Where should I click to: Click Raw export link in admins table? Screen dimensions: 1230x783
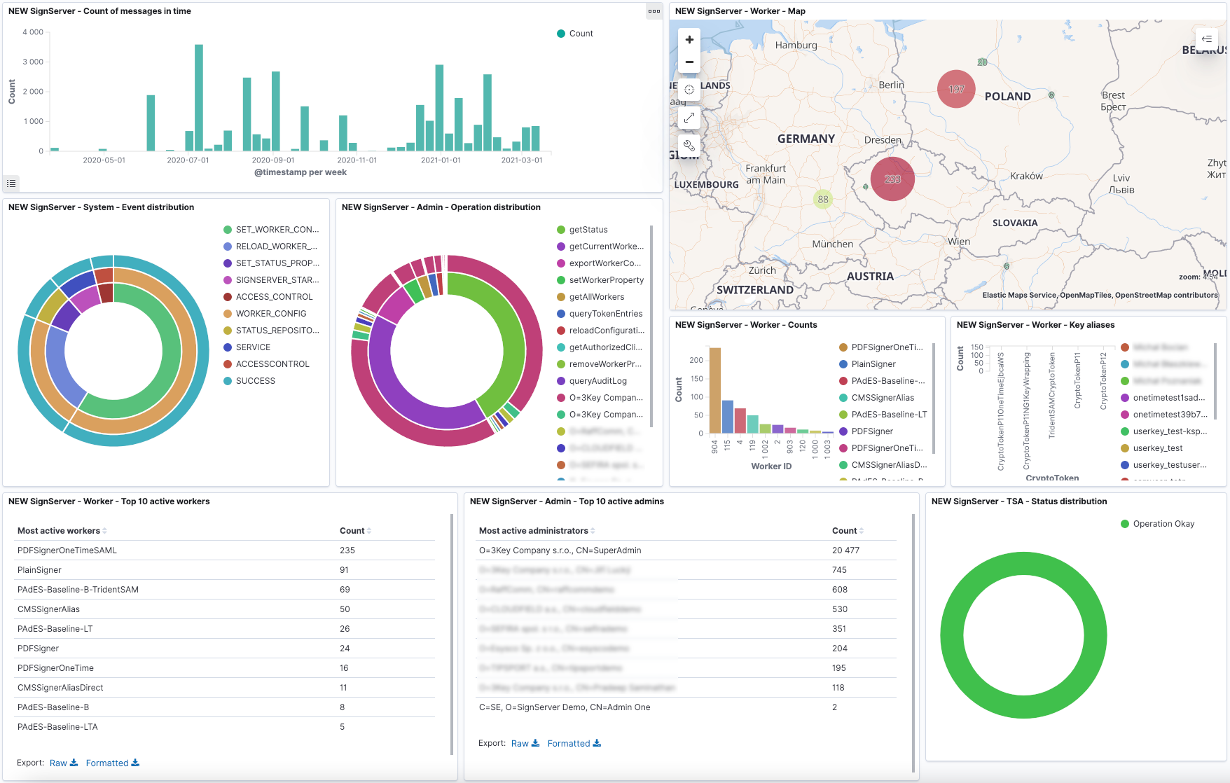520,743
